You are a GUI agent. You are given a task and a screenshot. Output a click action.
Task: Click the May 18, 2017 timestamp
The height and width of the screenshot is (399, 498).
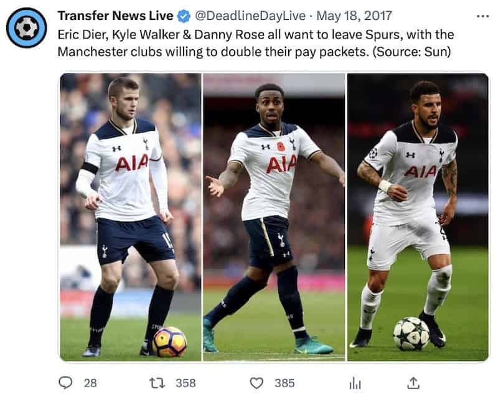pyautogui.click(x=354, y=16)
